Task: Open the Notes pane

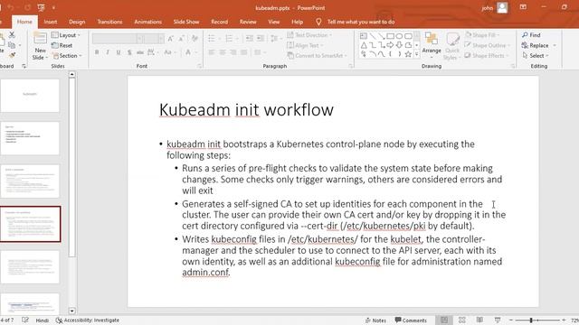Action: 375,320
